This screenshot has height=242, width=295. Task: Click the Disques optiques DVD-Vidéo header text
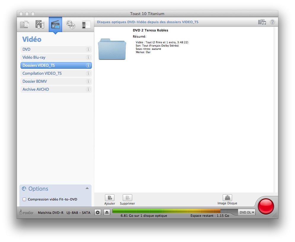point(148,22)
